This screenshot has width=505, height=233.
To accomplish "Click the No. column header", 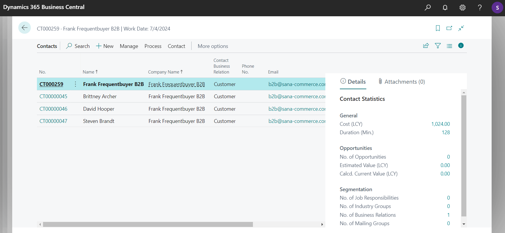I will (42, 72).
